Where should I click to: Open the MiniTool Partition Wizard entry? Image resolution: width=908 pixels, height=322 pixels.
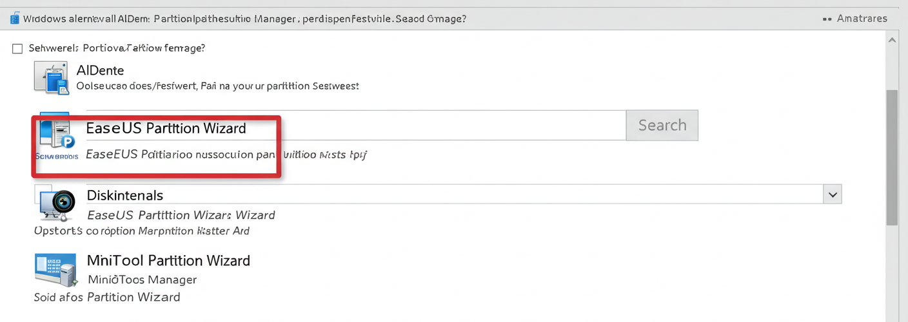(168, 261)
